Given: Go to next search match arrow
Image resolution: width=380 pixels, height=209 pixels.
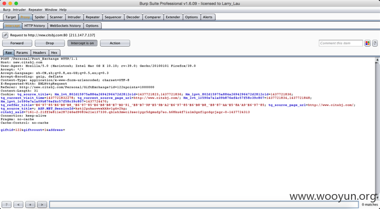Looking at the screenshot, I should click(42, 205).
